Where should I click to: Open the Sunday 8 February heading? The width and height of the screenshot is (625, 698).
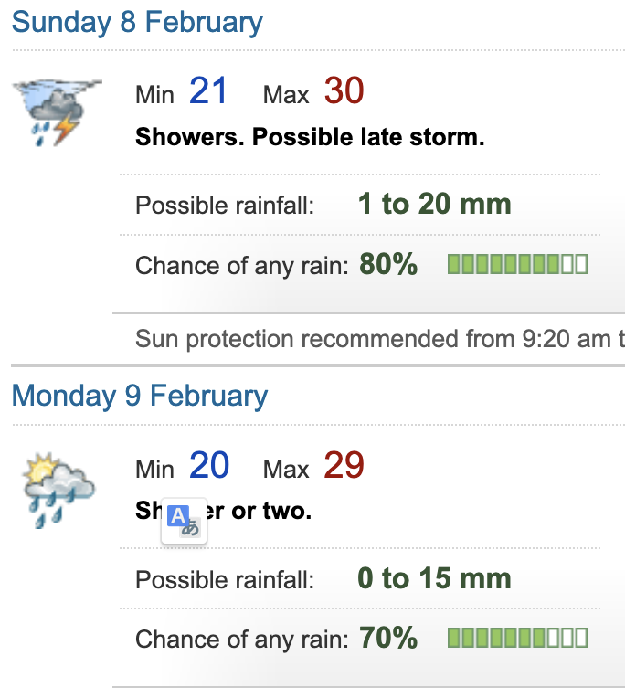coord(137,23)
